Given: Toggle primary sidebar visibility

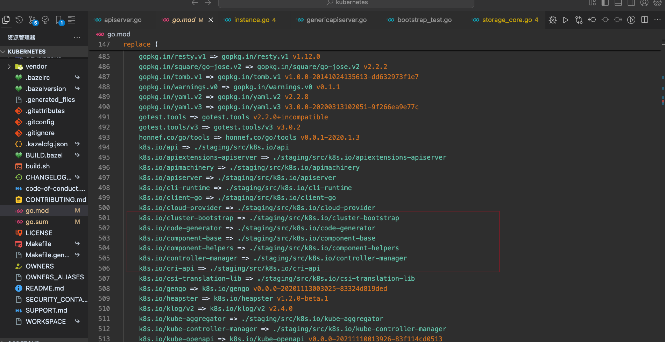Looking at the screenshot, I should coord(605,3).
